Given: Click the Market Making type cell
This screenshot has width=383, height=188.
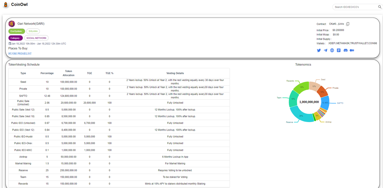Looking at the screenshot, I should pos(23,163).
